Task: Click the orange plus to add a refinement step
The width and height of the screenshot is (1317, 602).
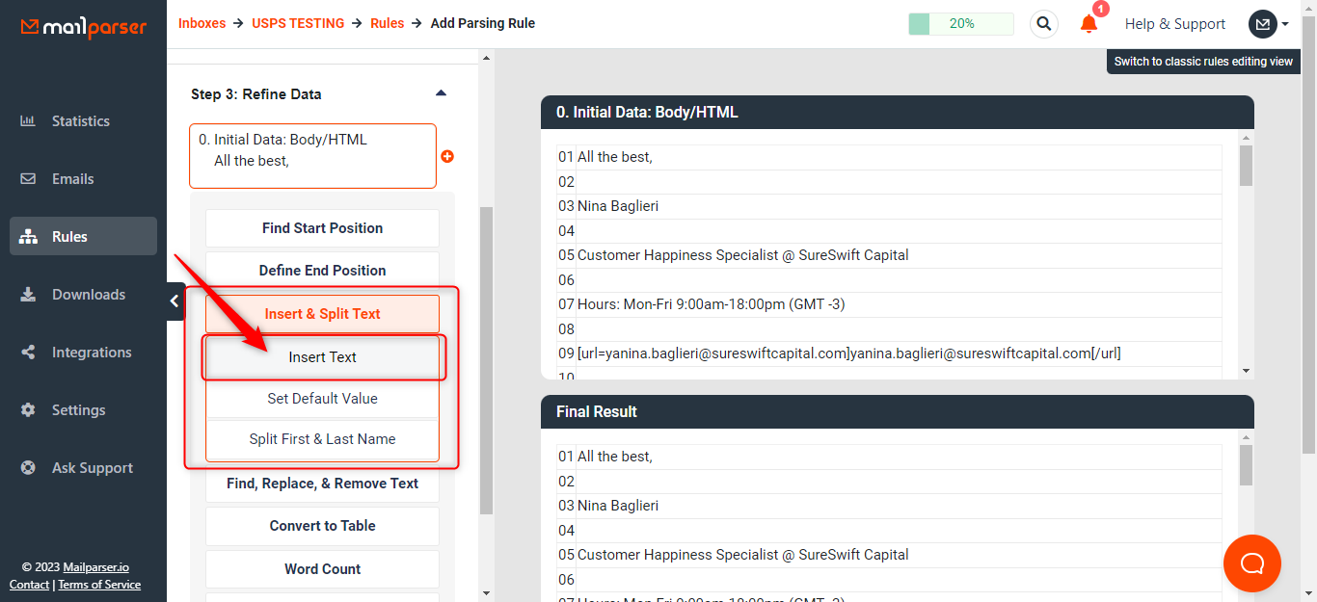Action: point(447,156)
